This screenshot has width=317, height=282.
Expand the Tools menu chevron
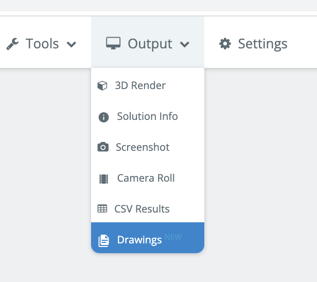click(72, 45)
